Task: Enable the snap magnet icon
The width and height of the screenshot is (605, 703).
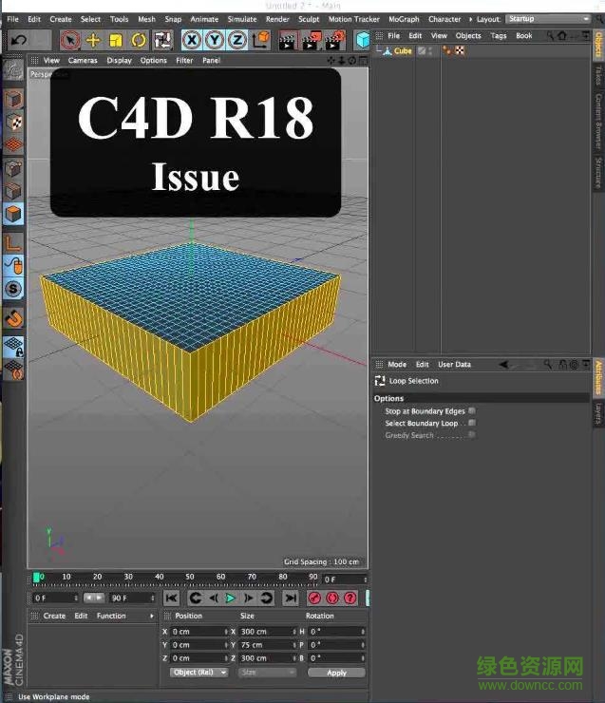Action: tap(13, 318)
